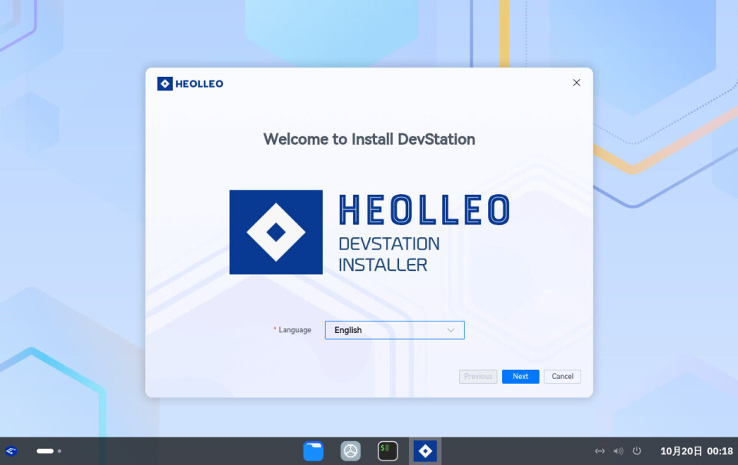
Task: Expand the language list with the chevron arrow
Action: pyautogui.click(x=450, y=330)
